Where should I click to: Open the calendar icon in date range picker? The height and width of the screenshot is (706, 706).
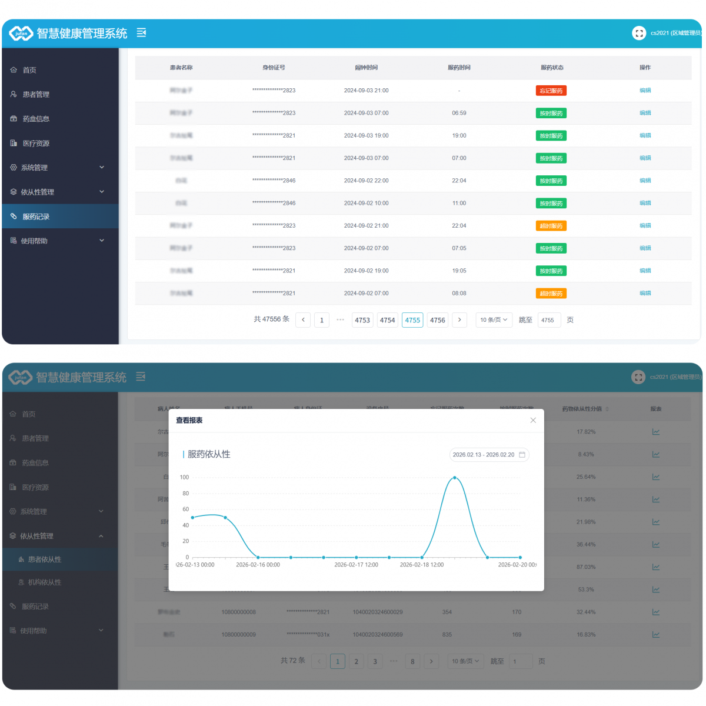click(x=522, y=455)
